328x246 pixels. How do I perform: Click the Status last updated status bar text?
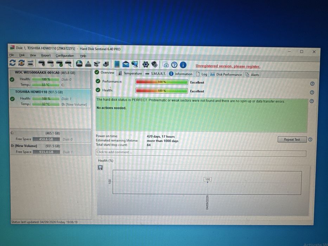44,222
